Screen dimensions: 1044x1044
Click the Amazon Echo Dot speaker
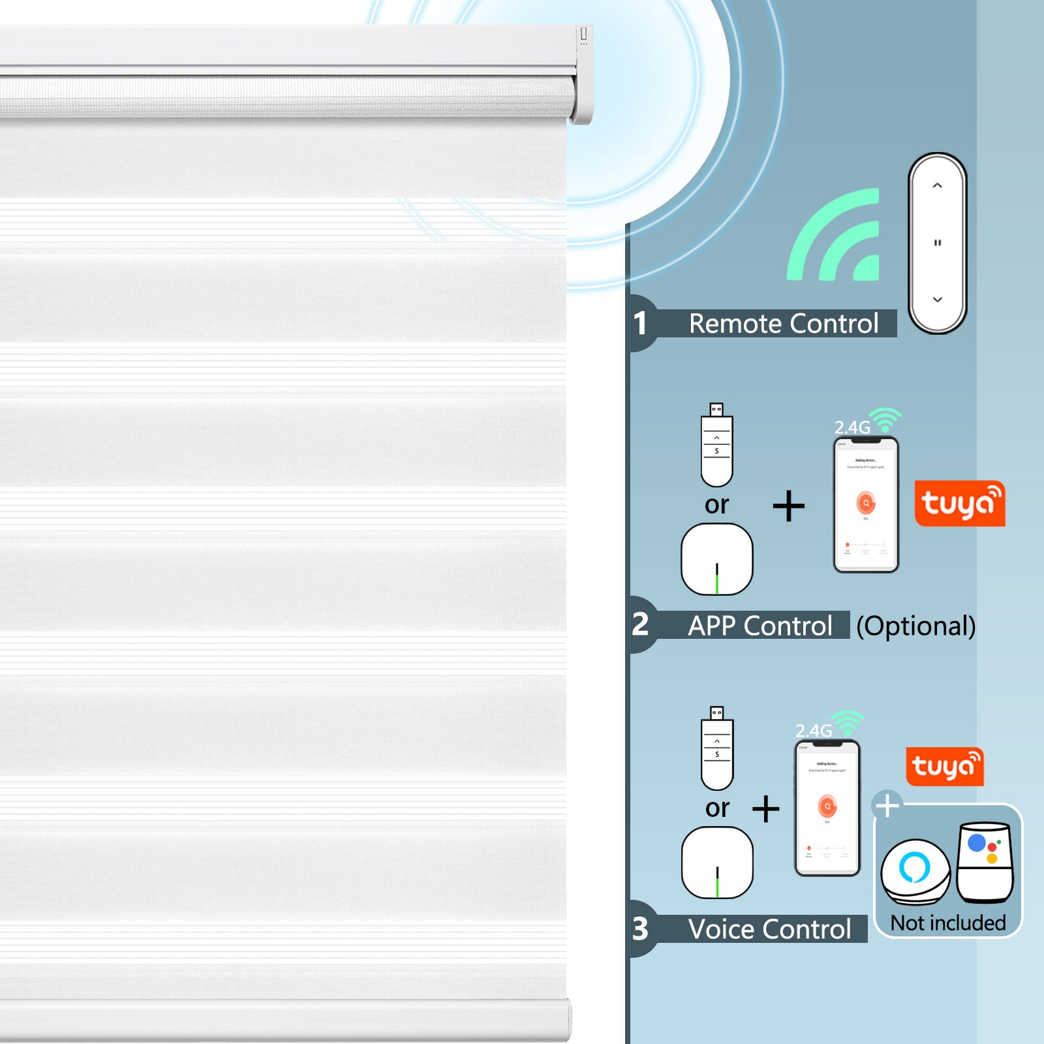click(915, 872)
